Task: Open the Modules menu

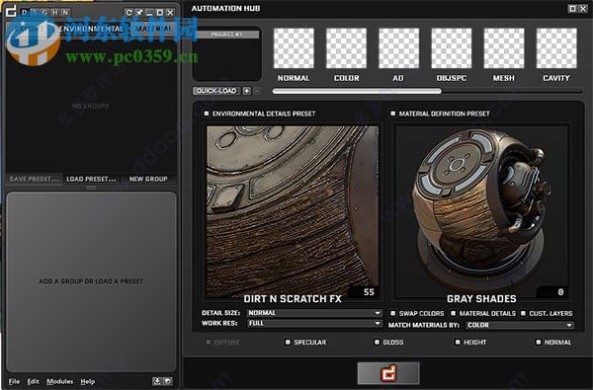Action: coord(59,382)
